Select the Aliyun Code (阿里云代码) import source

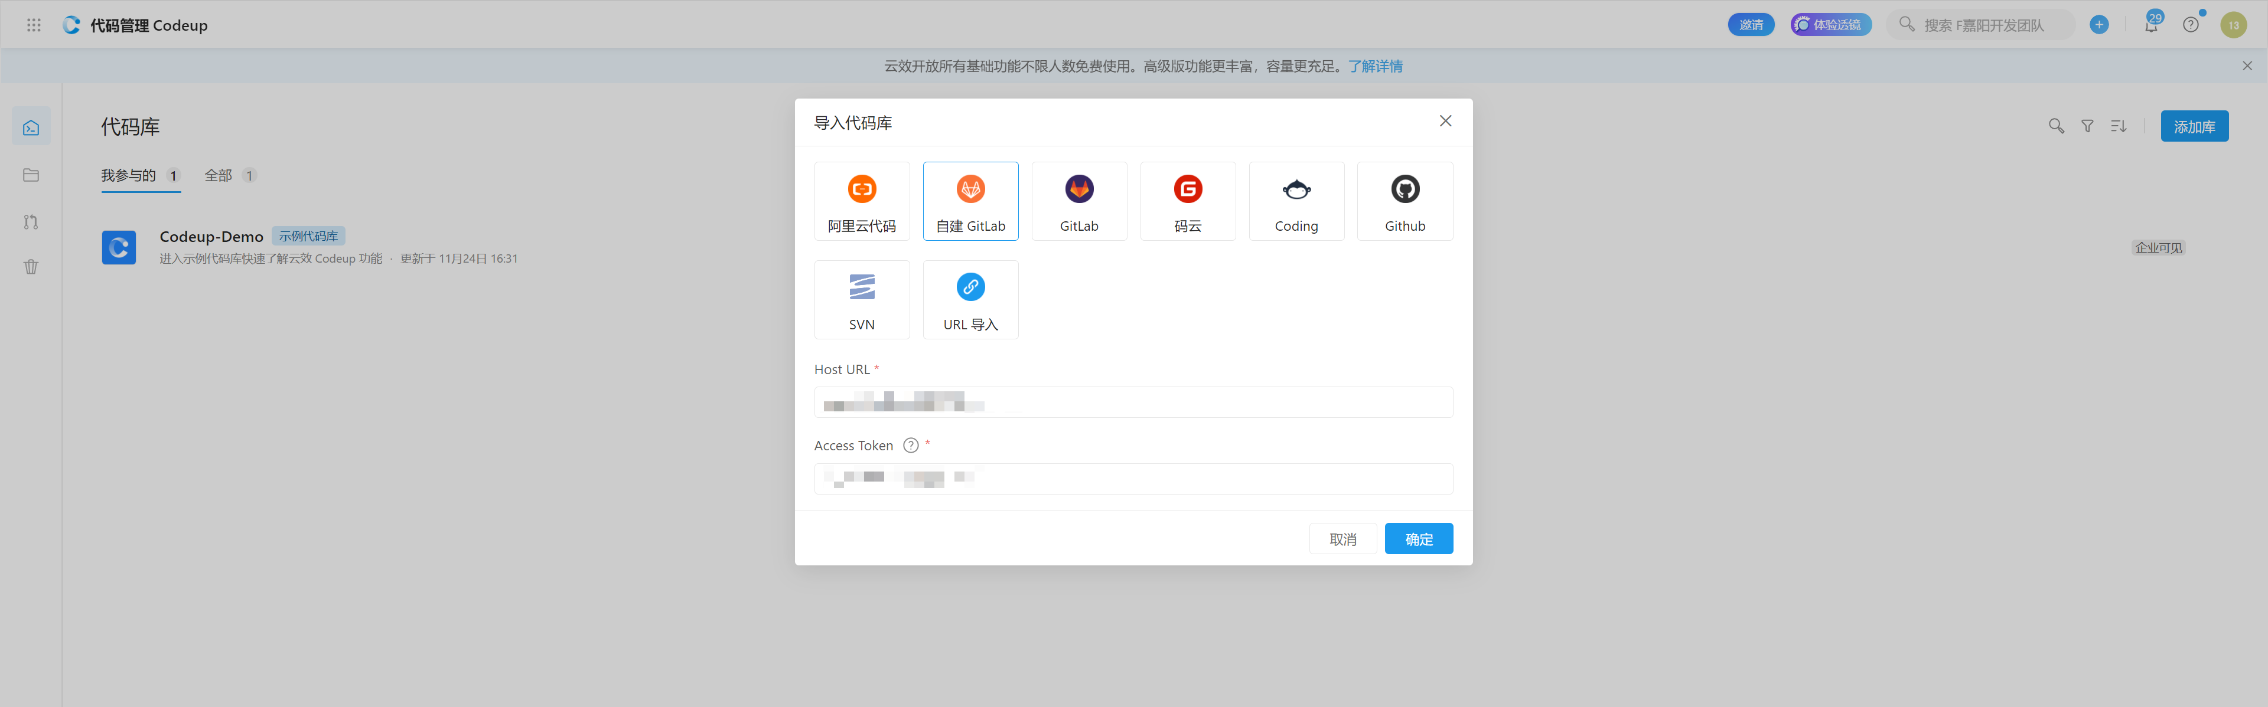(861, 201)
